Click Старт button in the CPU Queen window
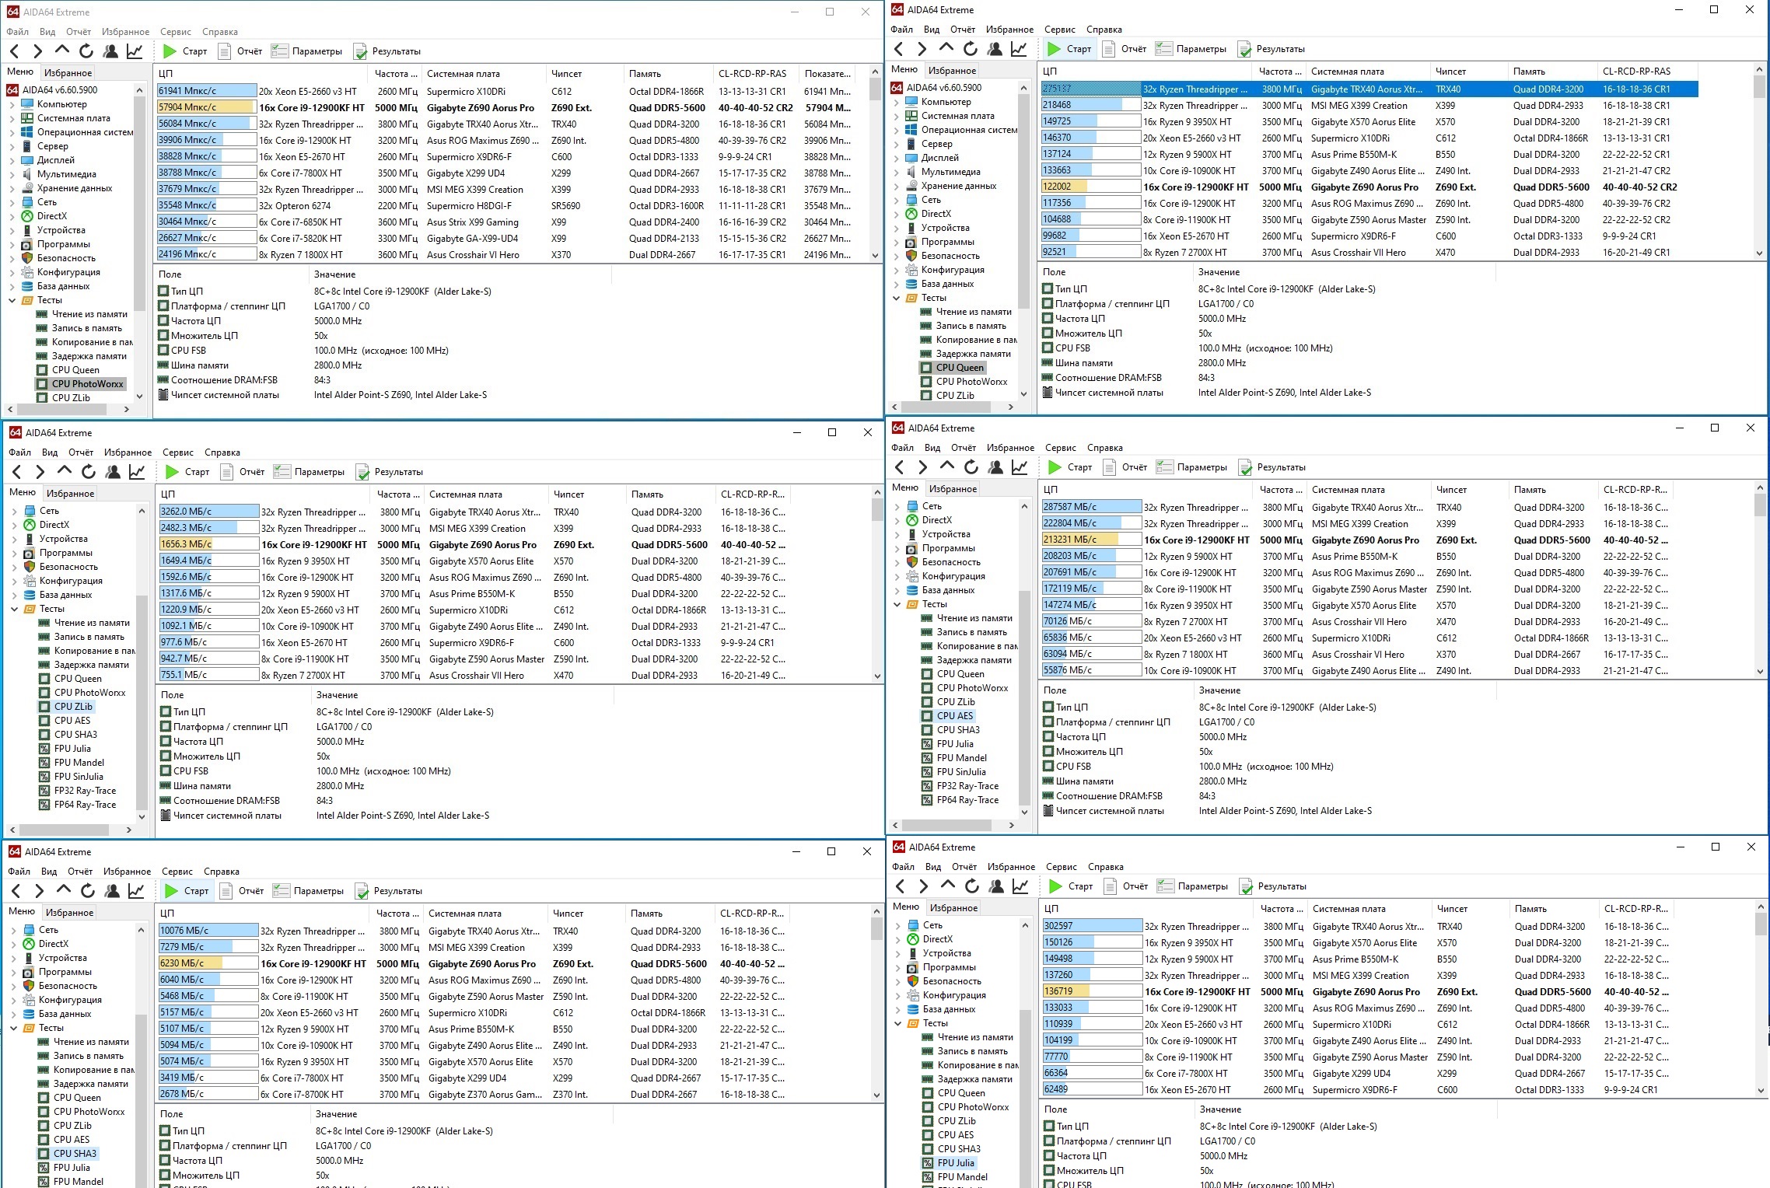Screen dimensions: 1770x1188 (1069, 49)
